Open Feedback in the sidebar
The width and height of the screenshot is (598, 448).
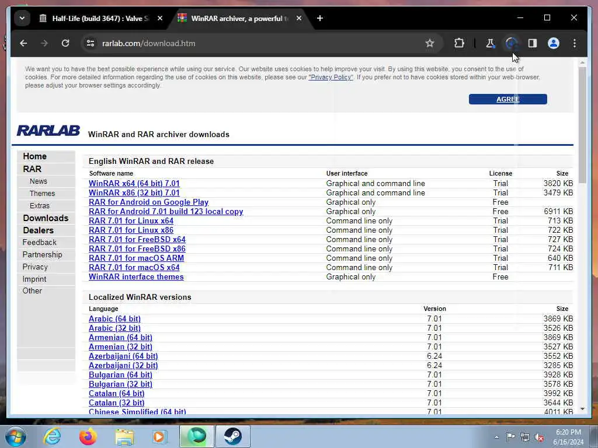(39, 242)
